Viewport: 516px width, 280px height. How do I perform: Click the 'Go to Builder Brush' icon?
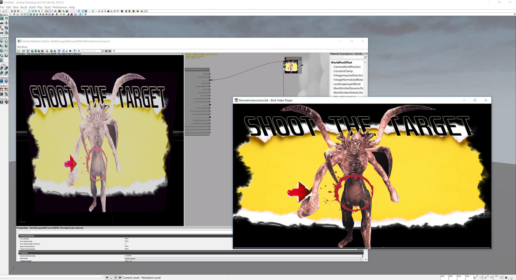6,102
